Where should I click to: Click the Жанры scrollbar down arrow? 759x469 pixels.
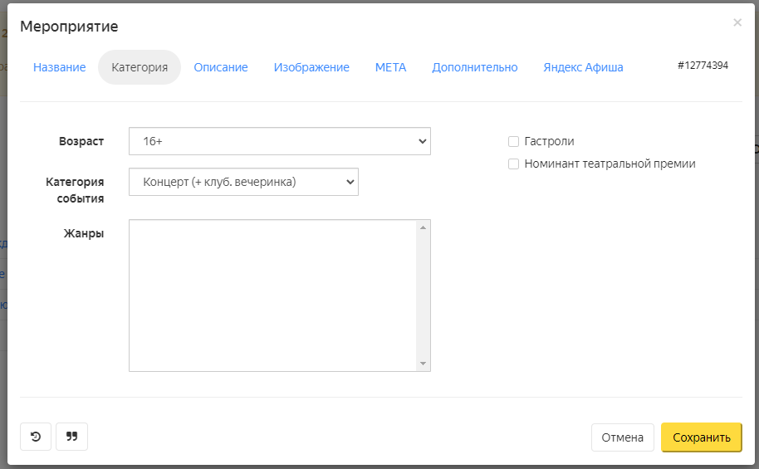click(x=423, y=364)
